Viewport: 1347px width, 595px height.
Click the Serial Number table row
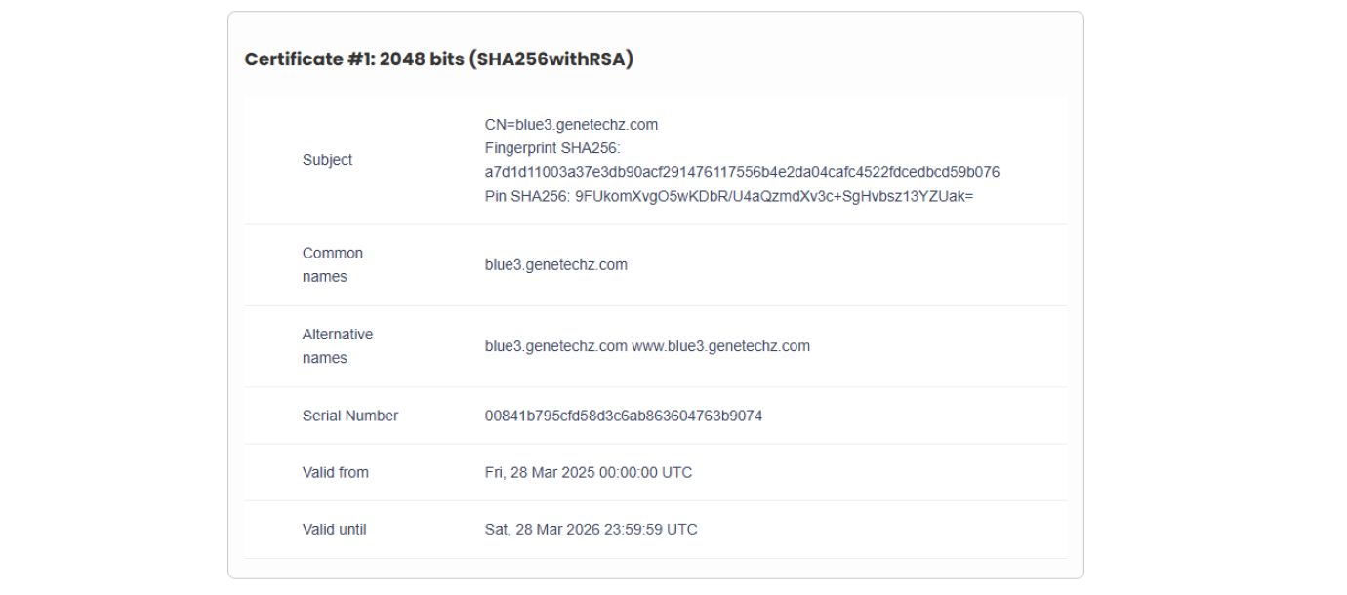coord(655,416)
